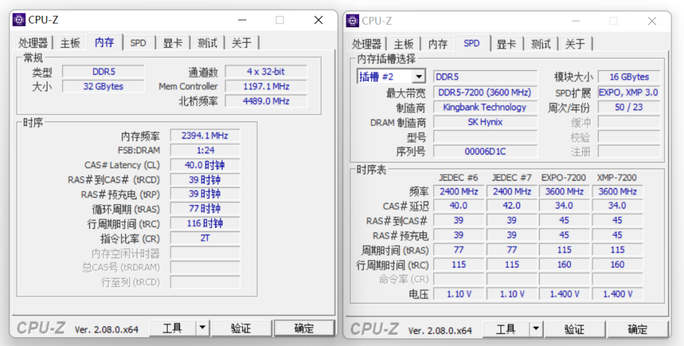684x346 pixels.
Task: Click 确定 button in right window
Action: click(638, 330)
